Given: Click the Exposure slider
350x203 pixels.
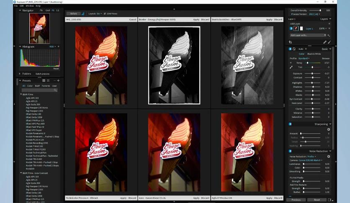Looking at the screenshot, I should (313, 73).
